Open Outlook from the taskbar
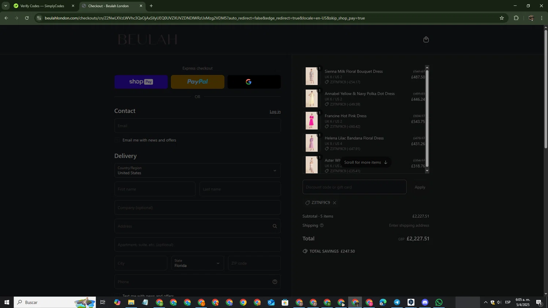Image resolution: width=548 pixels, height=308 pixels. 271,302
